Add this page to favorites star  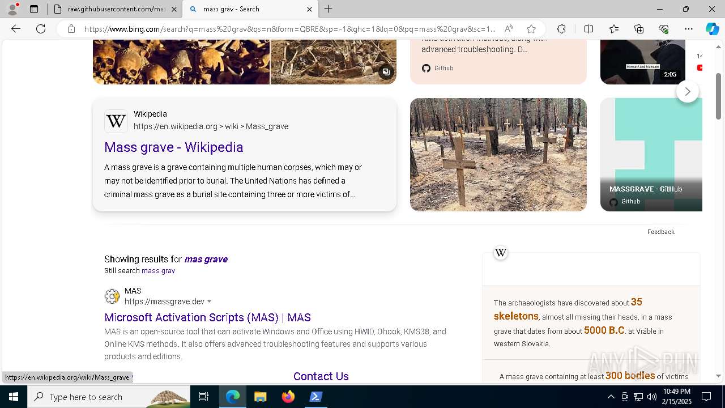pos(531,29)
